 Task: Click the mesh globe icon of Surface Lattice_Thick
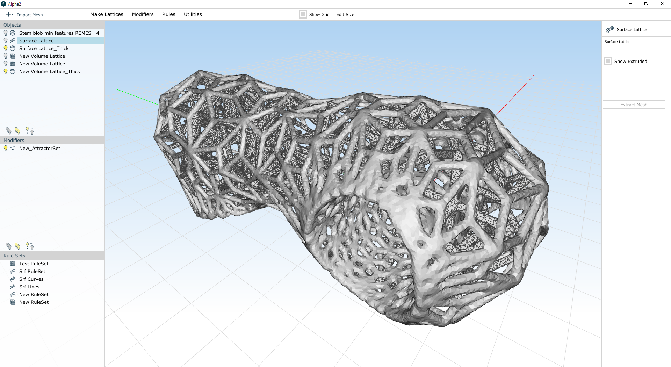(x=13, y=48)
